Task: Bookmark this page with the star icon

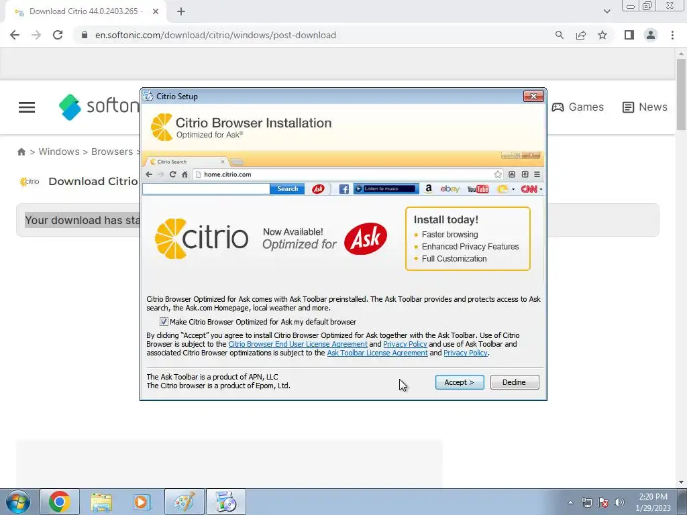Action: (x=602, y=35)
